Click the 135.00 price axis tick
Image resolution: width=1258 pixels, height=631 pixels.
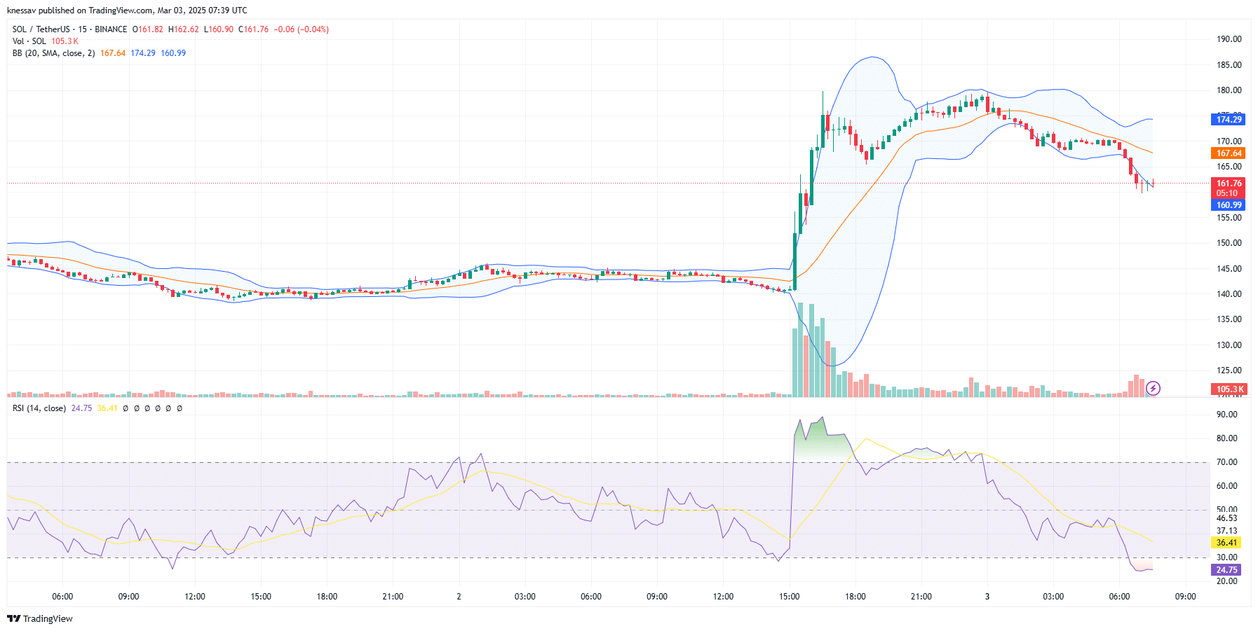(1229, 319)
